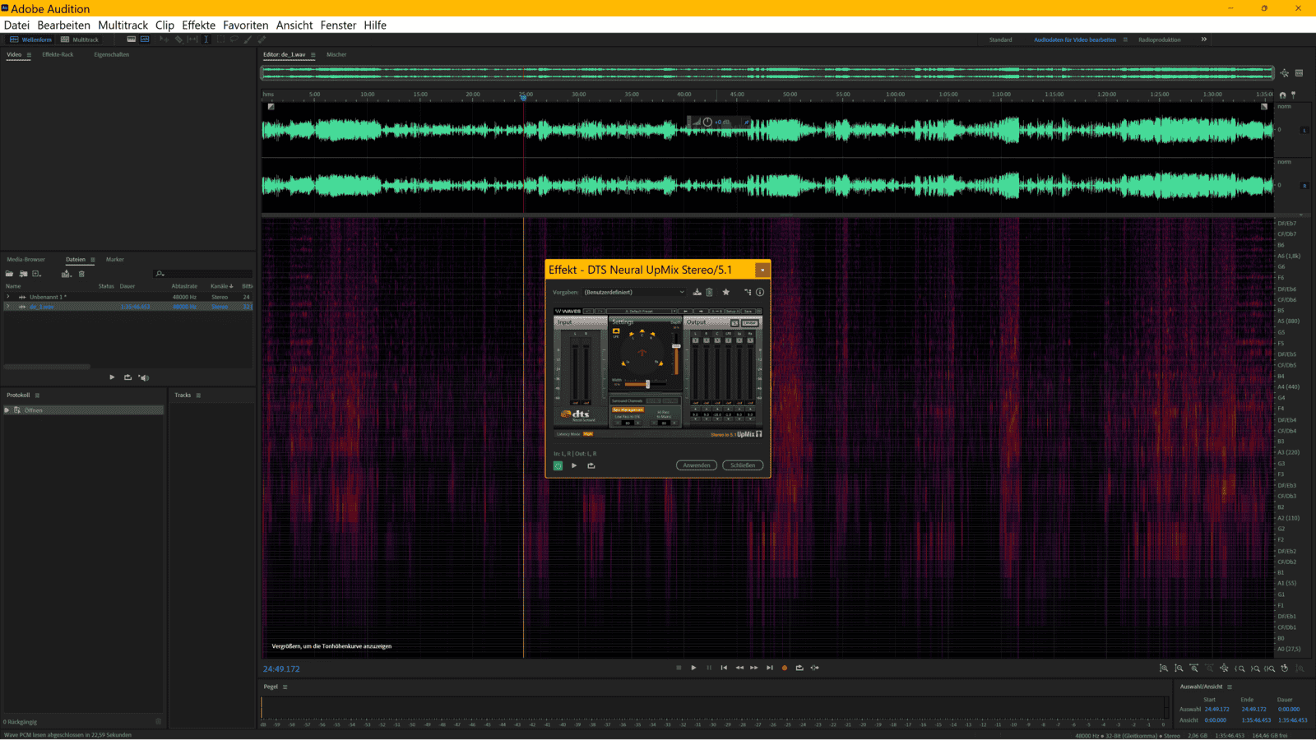Toggle spectral frequency display view
The height and width of the screenshot is (740, 1316).
pyautogui.click(x=131, y=39)
